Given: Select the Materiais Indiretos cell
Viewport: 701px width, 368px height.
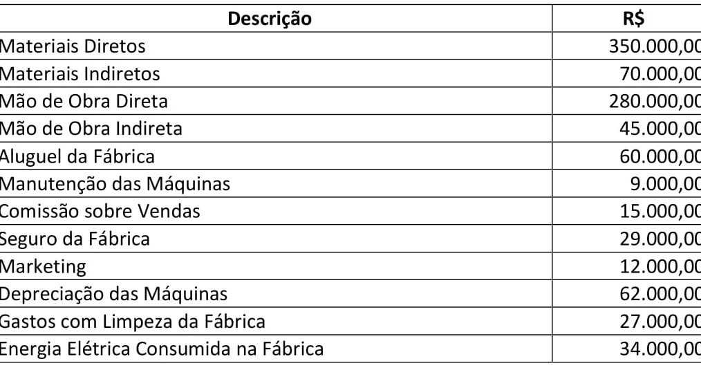Looking at the screenshot, I should (79, 73).
